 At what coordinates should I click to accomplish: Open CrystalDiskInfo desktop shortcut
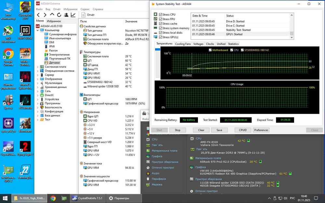[x=8, y=148]
